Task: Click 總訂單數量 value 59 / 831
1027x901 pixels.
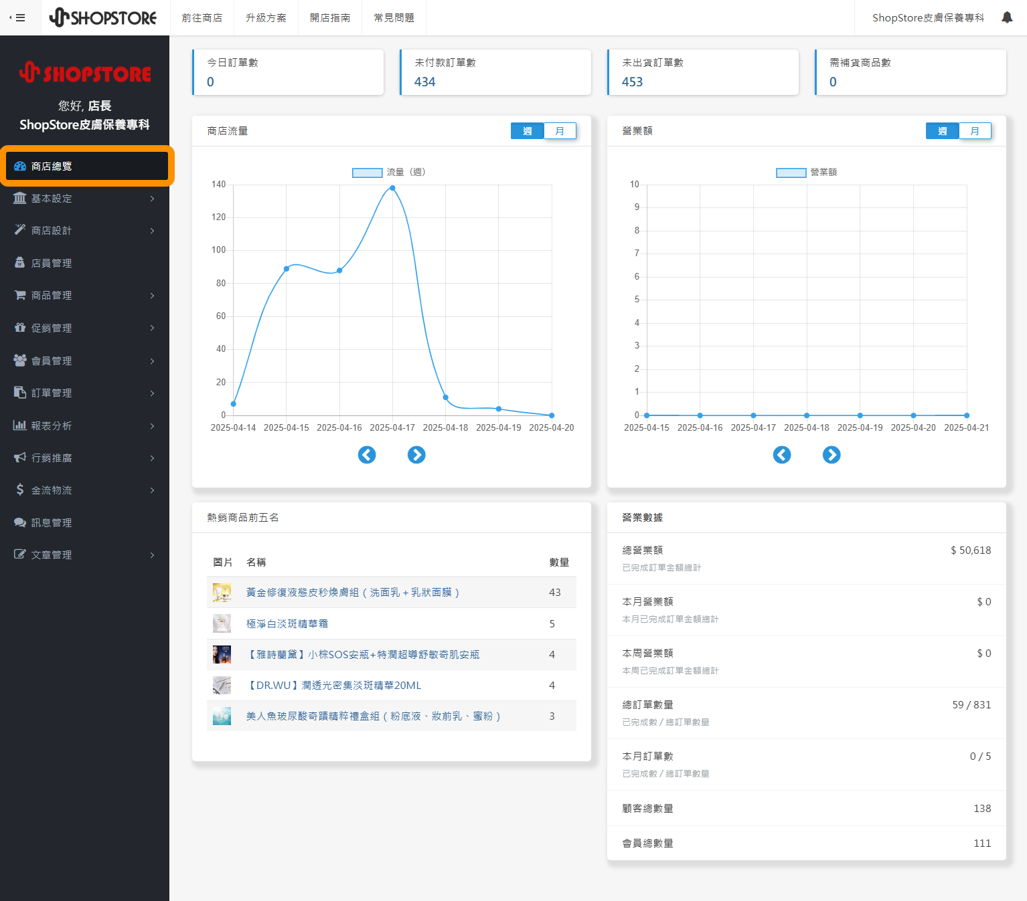Action: click(971, 705)
